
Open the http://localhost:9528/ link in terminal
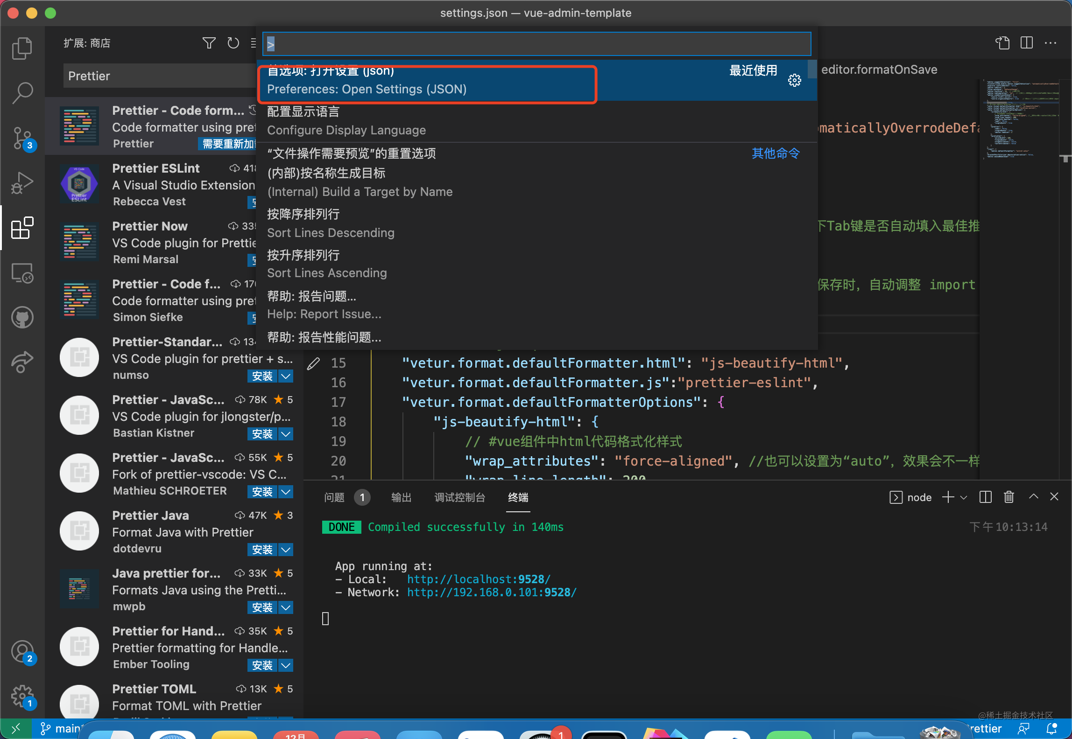(478, 579)
